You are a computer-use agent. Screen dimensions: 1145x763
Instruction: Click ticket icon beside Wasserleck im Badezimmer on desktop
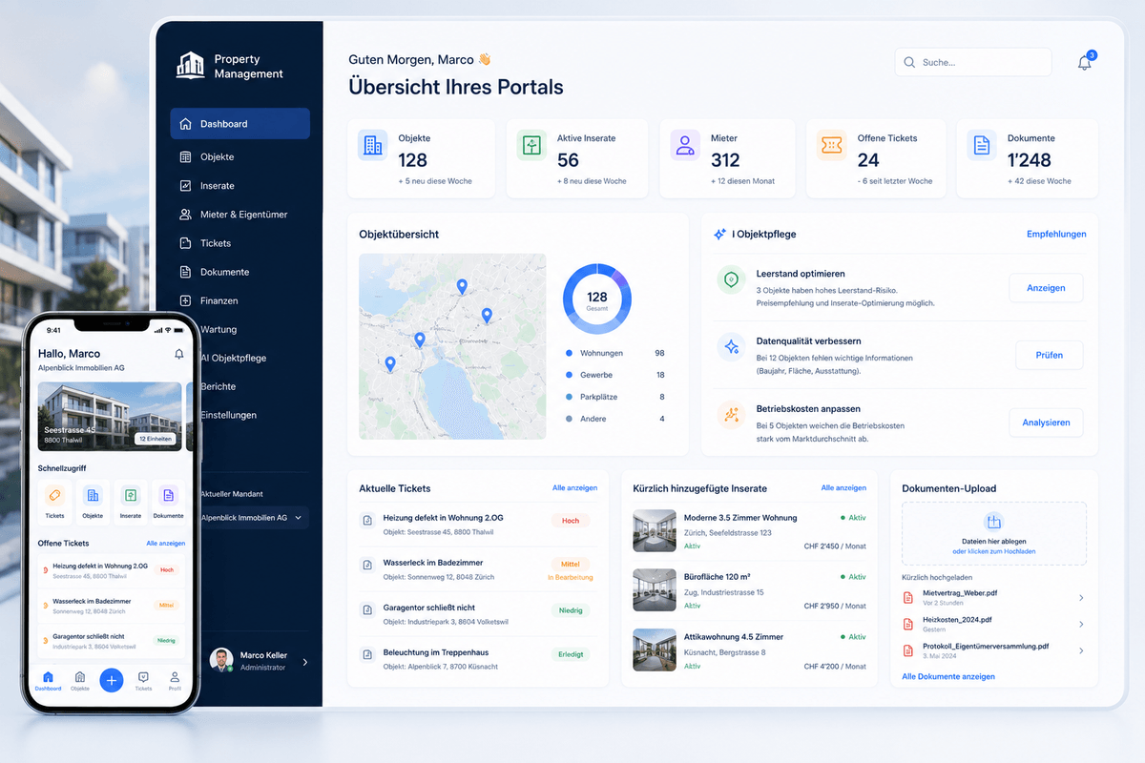coord(366,565)
